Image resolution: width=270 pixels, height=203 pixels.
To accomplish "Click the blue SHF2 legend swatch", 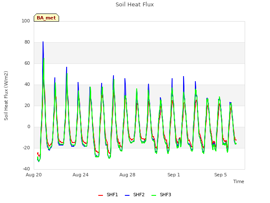I will [127, 195].
